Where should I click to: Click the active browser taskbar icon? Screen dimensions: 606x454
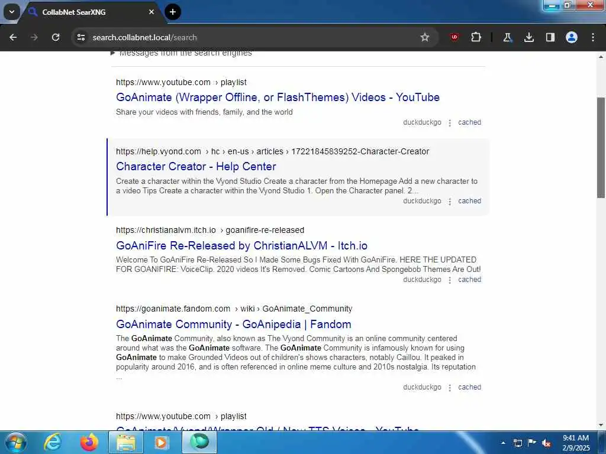point(199,442)
